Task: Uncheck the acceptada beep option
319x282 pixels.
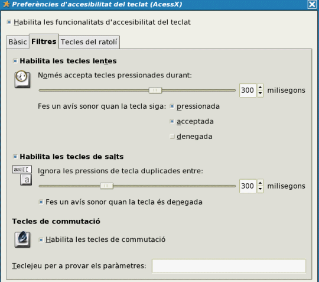Action: tap(172, 121)
